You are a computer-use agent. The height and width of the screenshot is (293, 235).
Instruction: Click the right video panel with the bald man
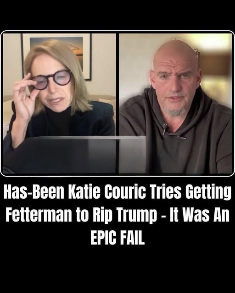click(x=176, y=103)
